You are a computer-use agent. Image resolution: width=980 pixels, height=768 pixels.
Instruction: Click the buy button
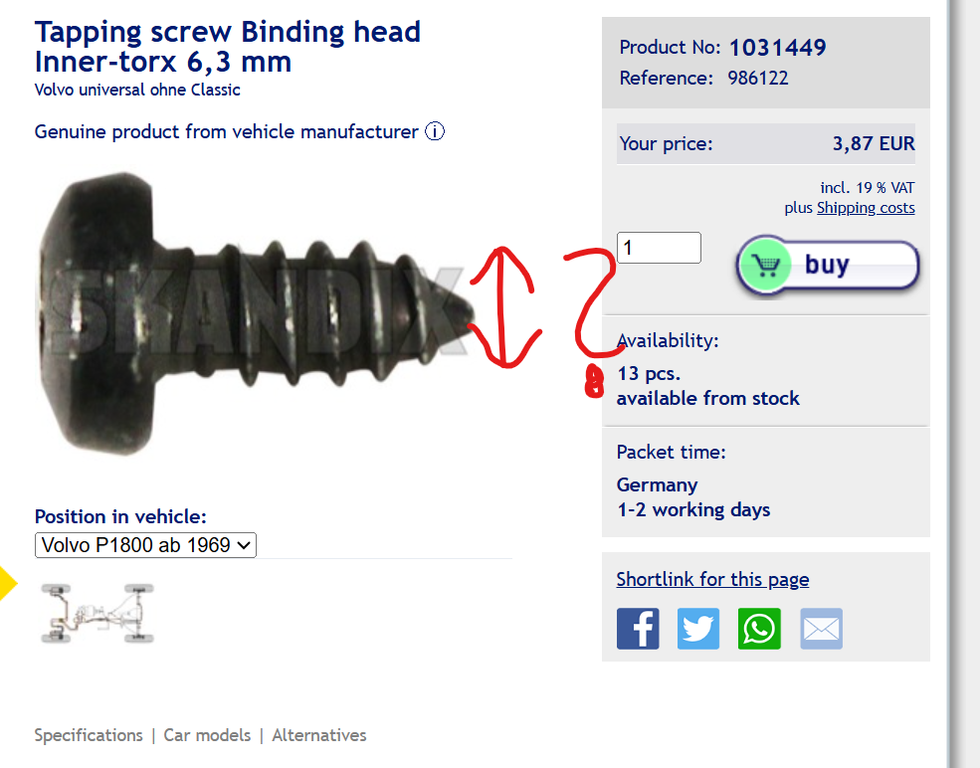click(828, 265)
